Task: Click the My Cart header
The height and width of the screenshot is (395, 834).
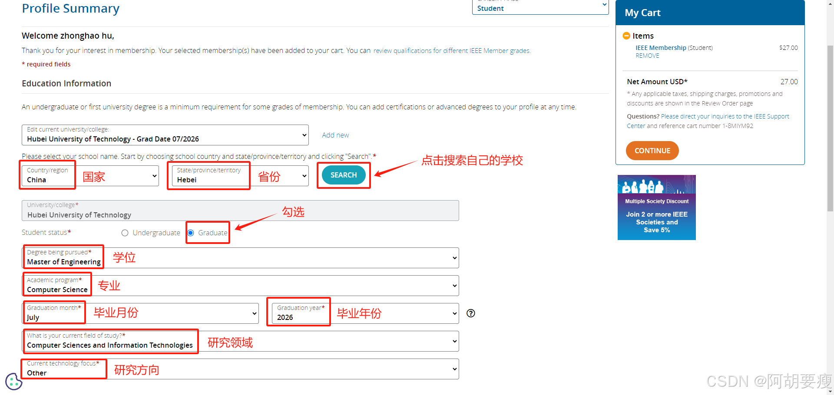Action: (x=710, y=13)
